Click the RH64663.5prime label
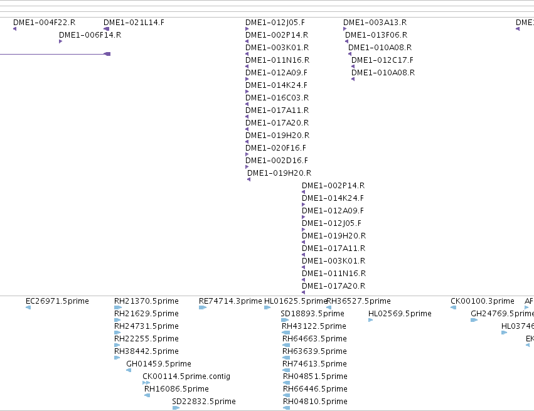Viewport: 534px width, 411px height. click(x=314, y=339)
